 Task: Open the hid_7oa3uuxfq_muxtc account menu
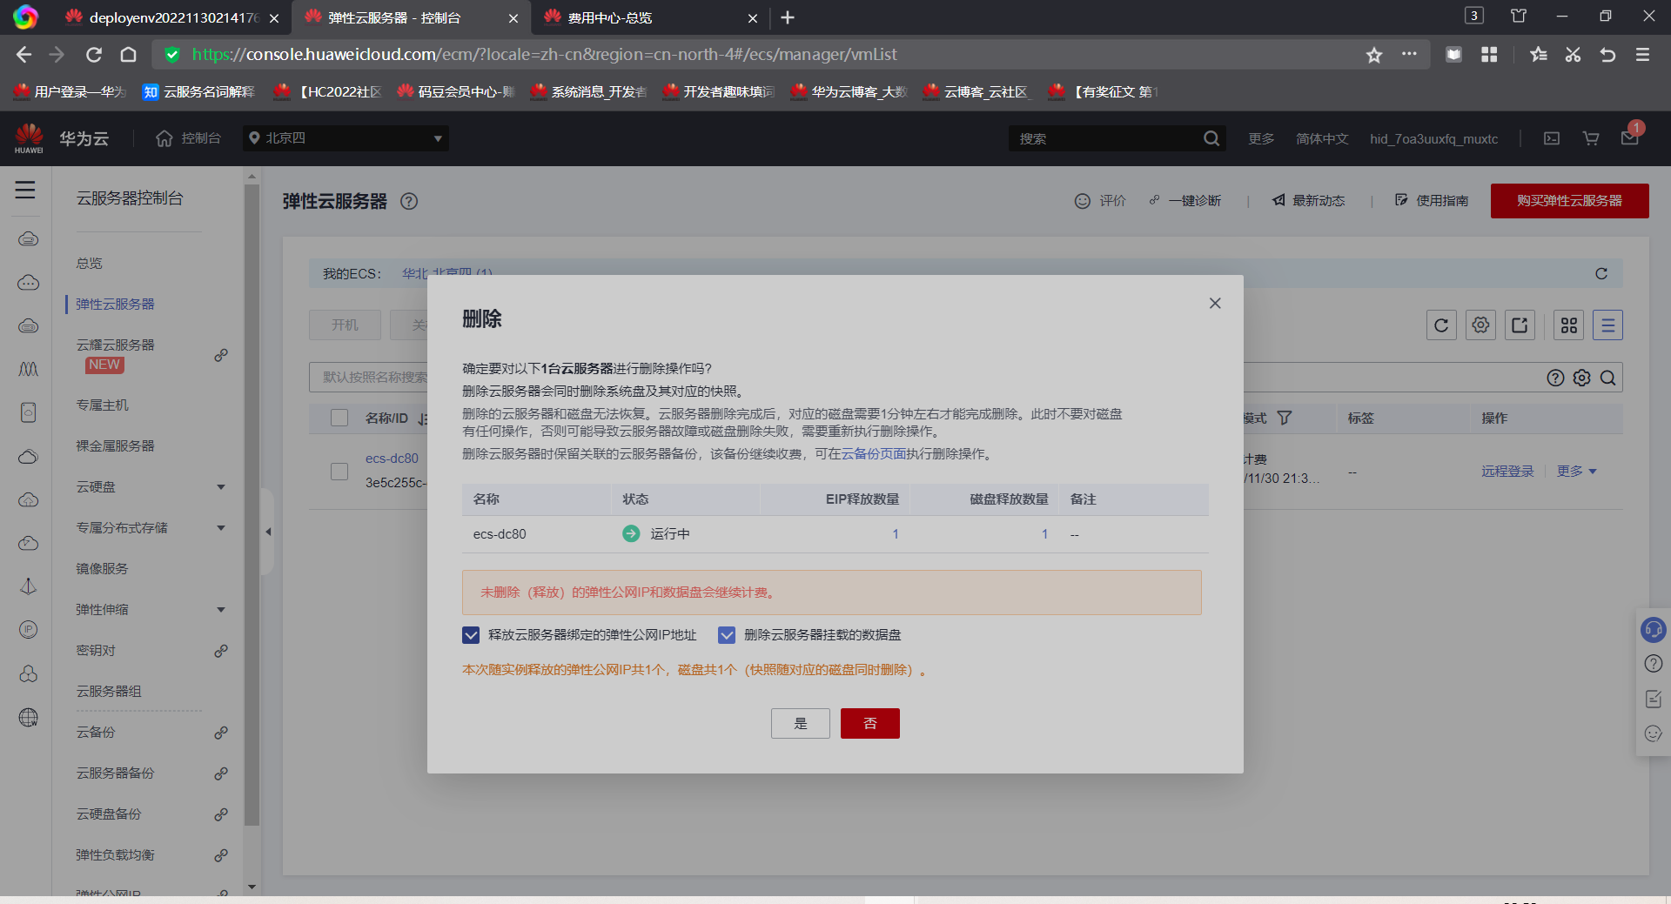(x=1433, y=138)
